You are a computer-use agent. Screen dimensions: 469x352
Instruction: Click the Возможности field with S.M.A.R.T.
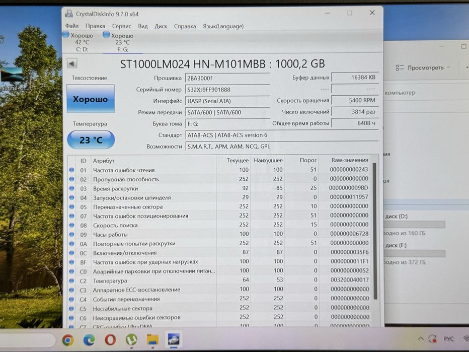click(282, 147)
